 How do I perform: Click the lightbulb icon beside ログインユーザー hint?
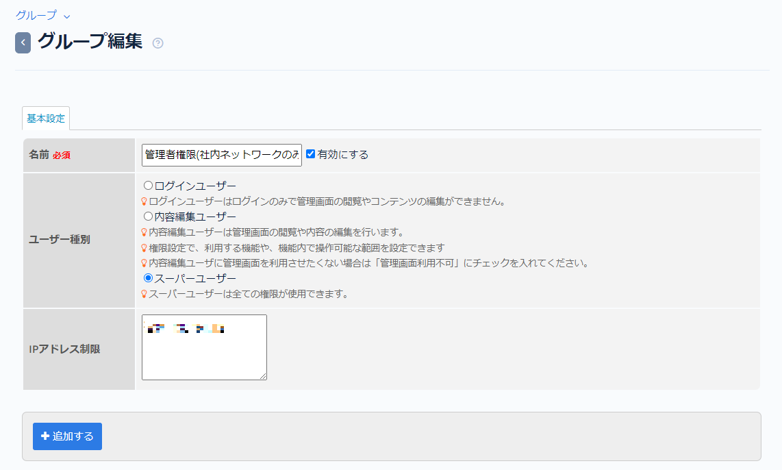pyautogui.click(x=144, y=201)
